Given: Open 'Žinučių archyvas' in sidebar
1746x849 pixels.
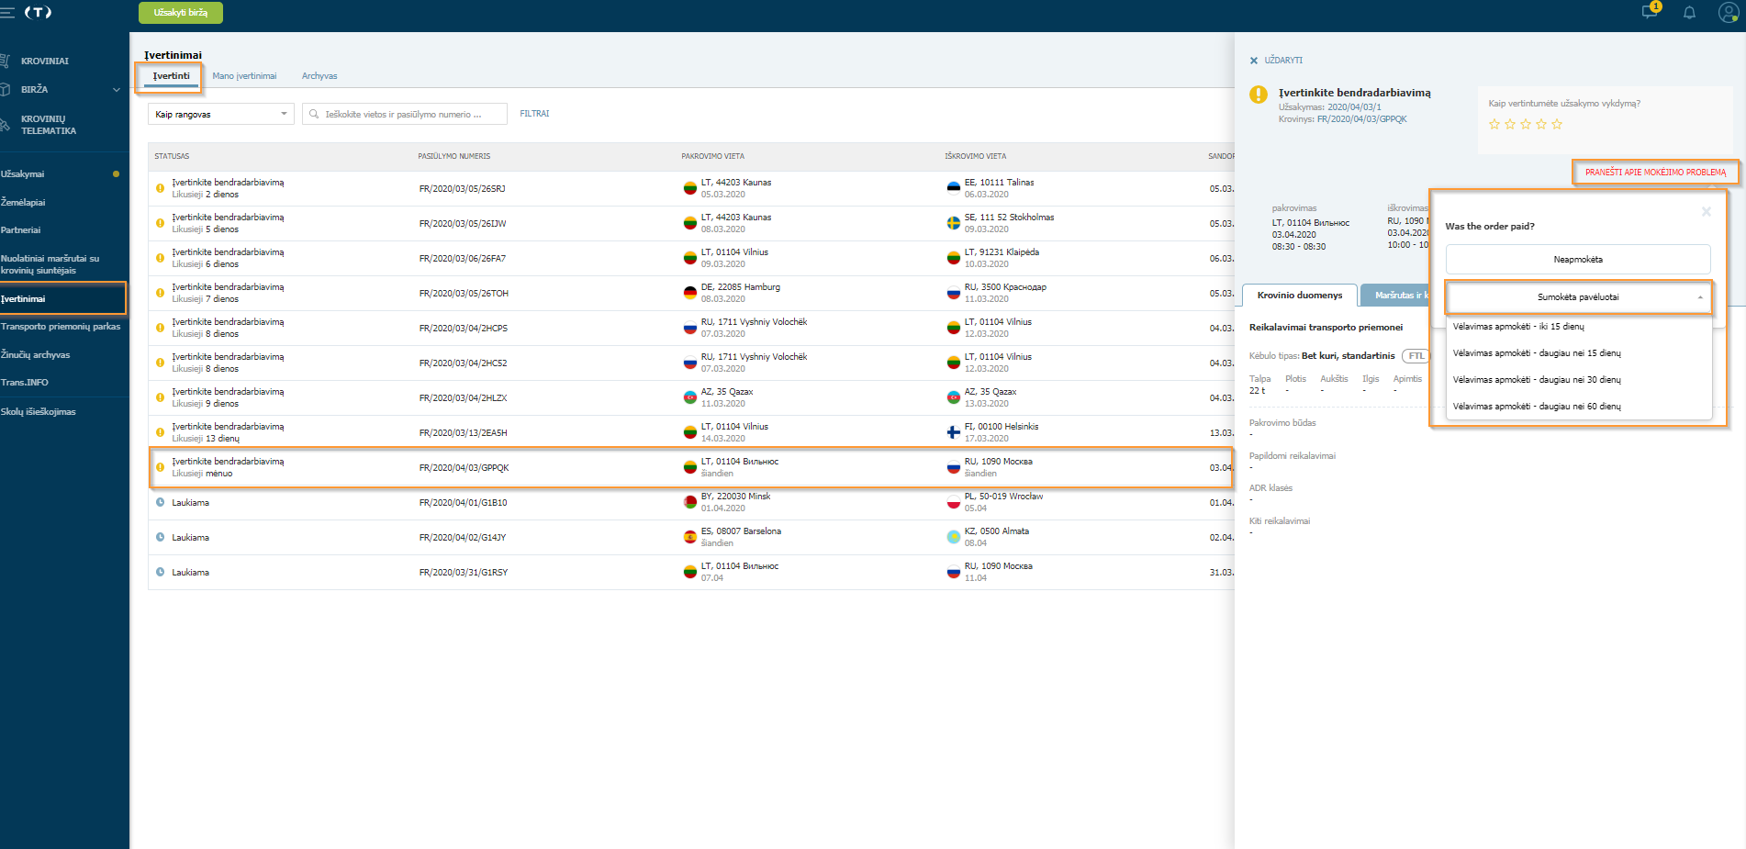Looking at the screenshot, I should point(36,355).
